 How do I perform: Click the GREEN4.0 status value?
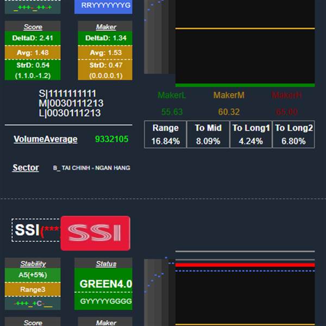pos(106,284)
